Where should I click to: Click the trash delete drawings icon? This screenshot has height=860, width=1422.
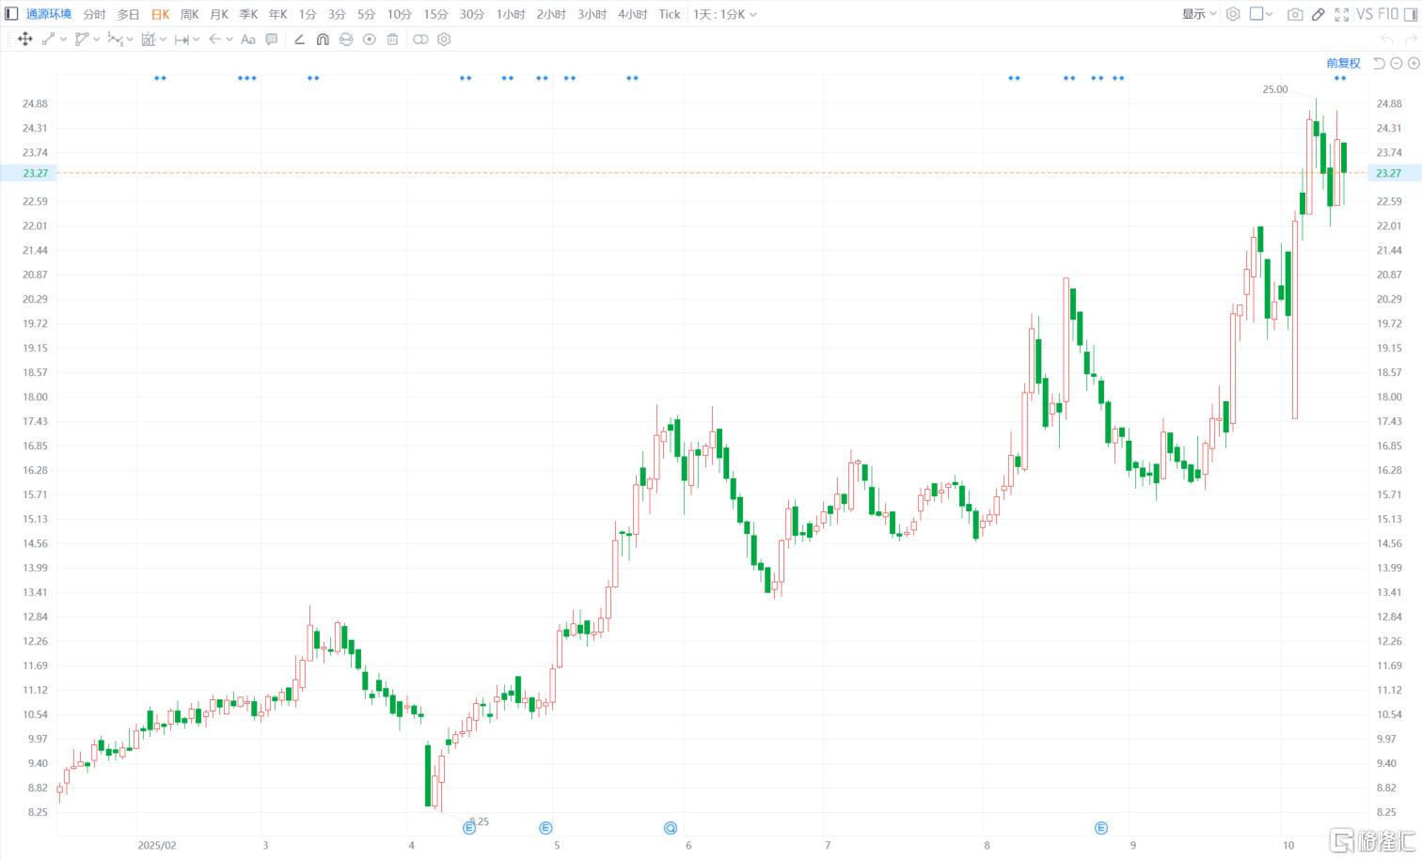tap(393, 39)
